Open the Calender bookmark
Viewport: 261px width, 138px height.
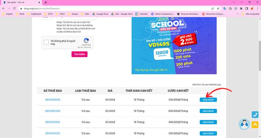(x=141, y=14)
